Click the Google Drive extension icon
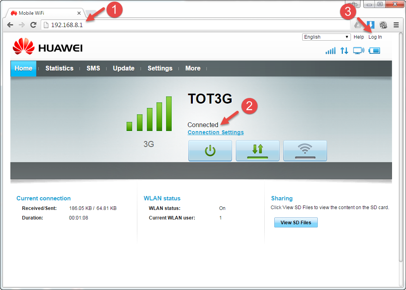The width and height of the screenshot is (406, 290). click(x=358, y=25)
